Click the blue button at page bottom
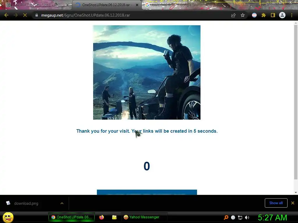Image resolution: width=298 pixels, height=223 pixels. click(147, 192)
